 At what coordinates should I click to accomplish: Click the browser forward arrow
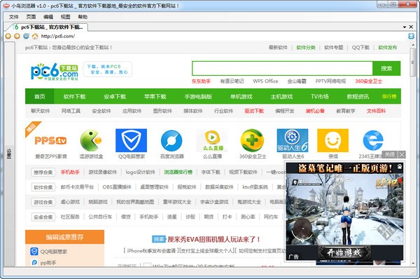(17, 36)
